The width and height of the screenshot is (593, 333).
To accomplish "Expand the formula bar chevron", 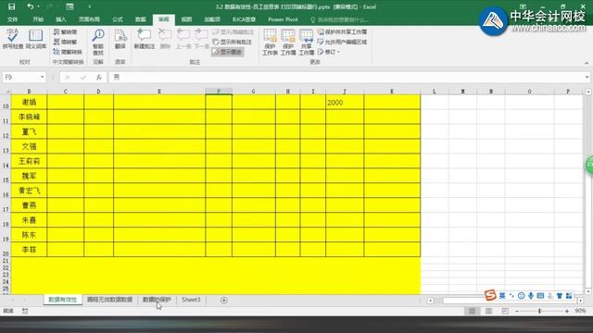I will pos(587,77).
